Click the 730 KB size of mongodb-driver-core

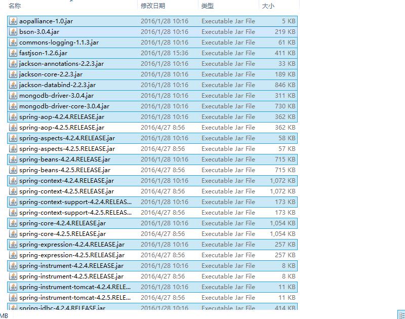point(285,106)
